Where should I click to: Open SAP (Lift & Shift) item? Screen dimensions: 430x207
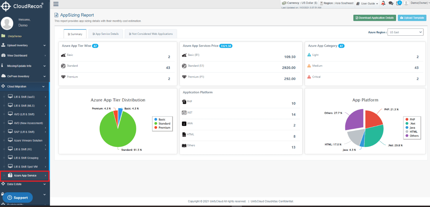click(25, 132)
